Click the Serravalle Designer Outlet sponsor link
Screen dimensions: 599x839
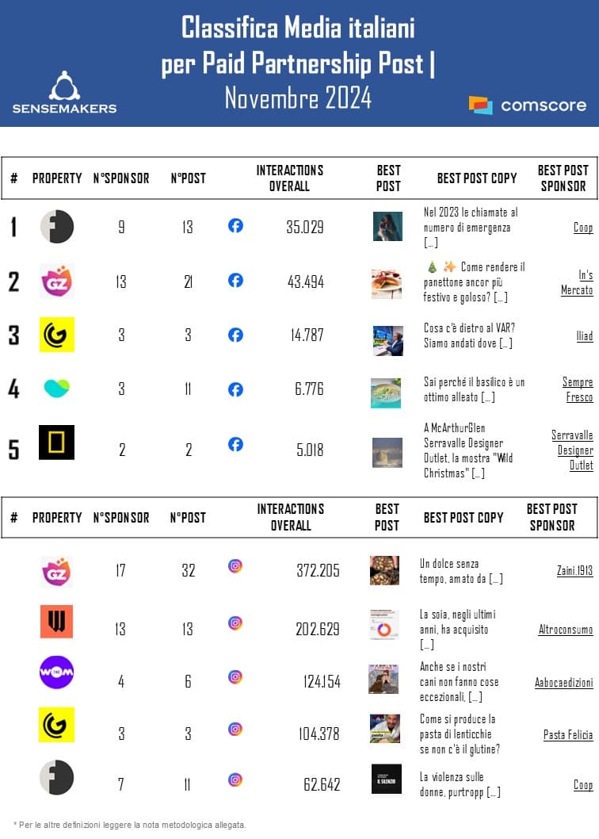click(x=572, y=450)
